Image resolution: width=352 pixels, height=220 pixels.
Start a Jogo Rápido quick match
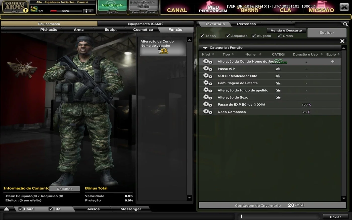click(112, 5)
